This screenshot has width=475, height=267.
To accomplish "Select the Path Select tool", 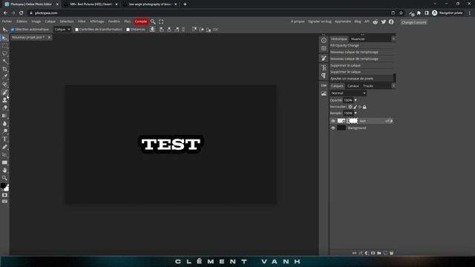I will click(x=4, y=155).
